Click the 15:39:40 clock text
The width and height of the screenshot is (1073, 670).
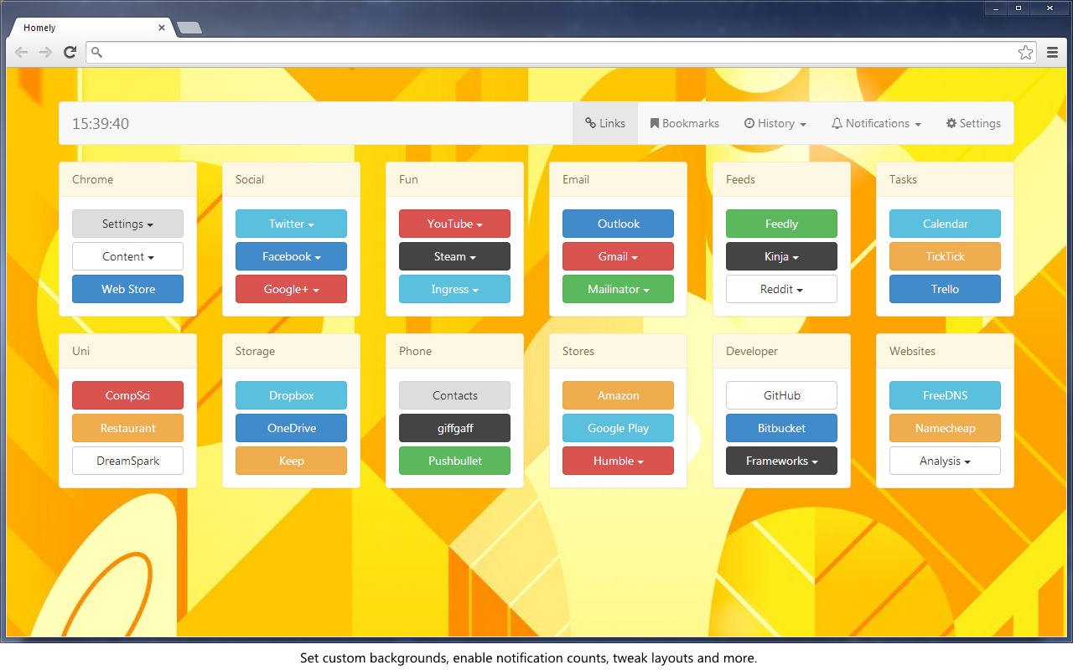click(101, 124)
